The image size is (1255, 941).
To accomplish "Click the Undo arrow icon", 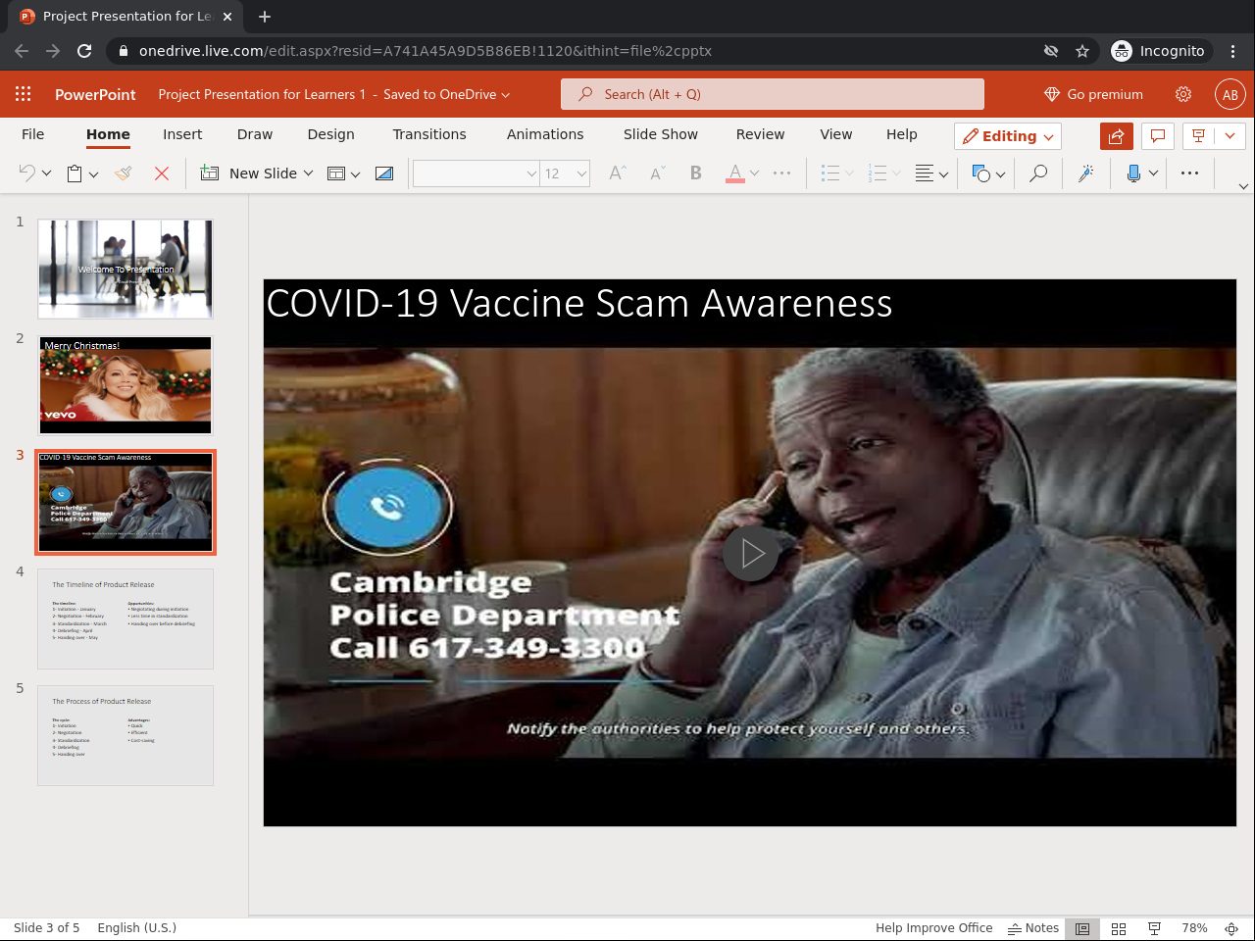I will pos(27,173).
